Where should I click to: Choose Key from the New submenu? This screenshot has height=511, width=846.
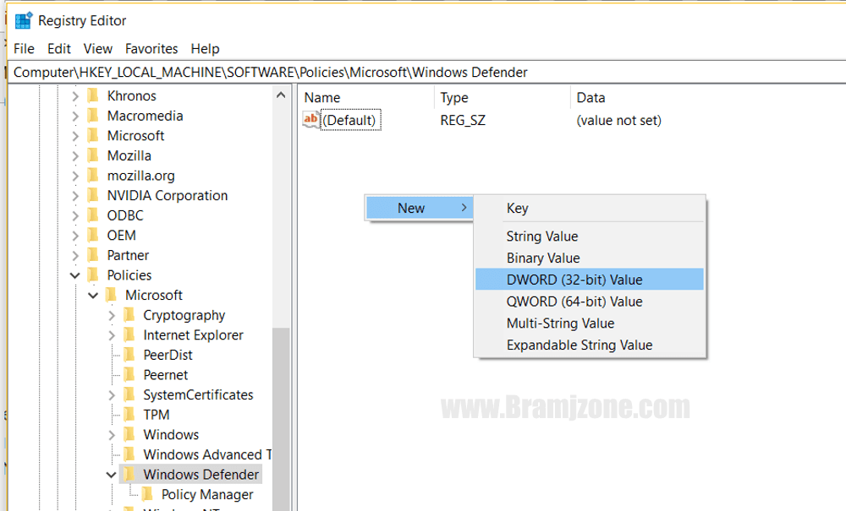[x=590, y=208]
